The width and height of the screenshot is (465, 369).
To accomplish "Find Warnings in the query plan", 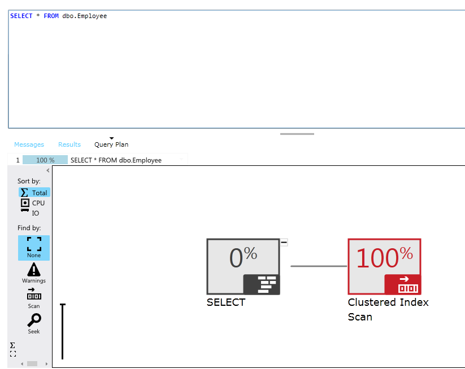I will coord(34,273).
